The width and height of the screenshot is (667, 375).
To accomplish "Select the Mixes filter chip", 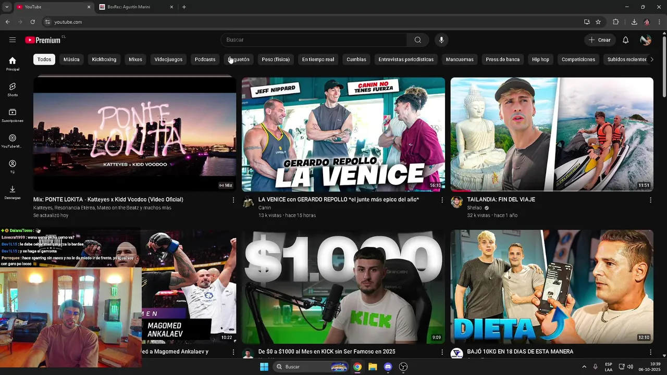I will click(x=135, y=59).
